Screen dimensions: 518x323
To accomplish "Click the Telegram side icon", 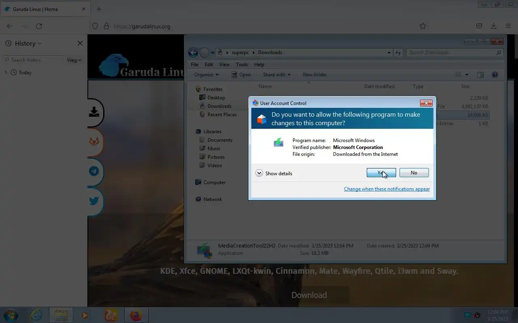I will [94, 172].
